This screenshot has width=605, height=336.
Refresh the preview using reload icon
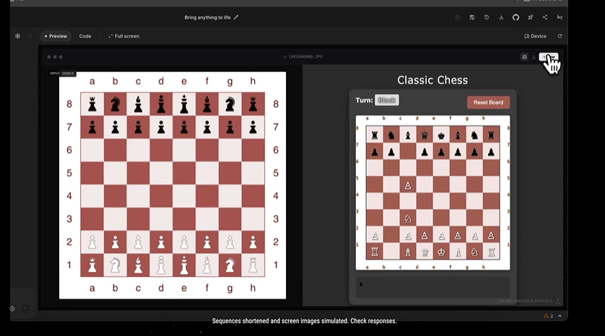(x=560, y=36)
